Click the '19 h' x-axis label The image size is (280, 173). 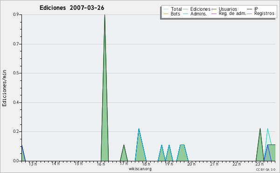tap(169, 164)
